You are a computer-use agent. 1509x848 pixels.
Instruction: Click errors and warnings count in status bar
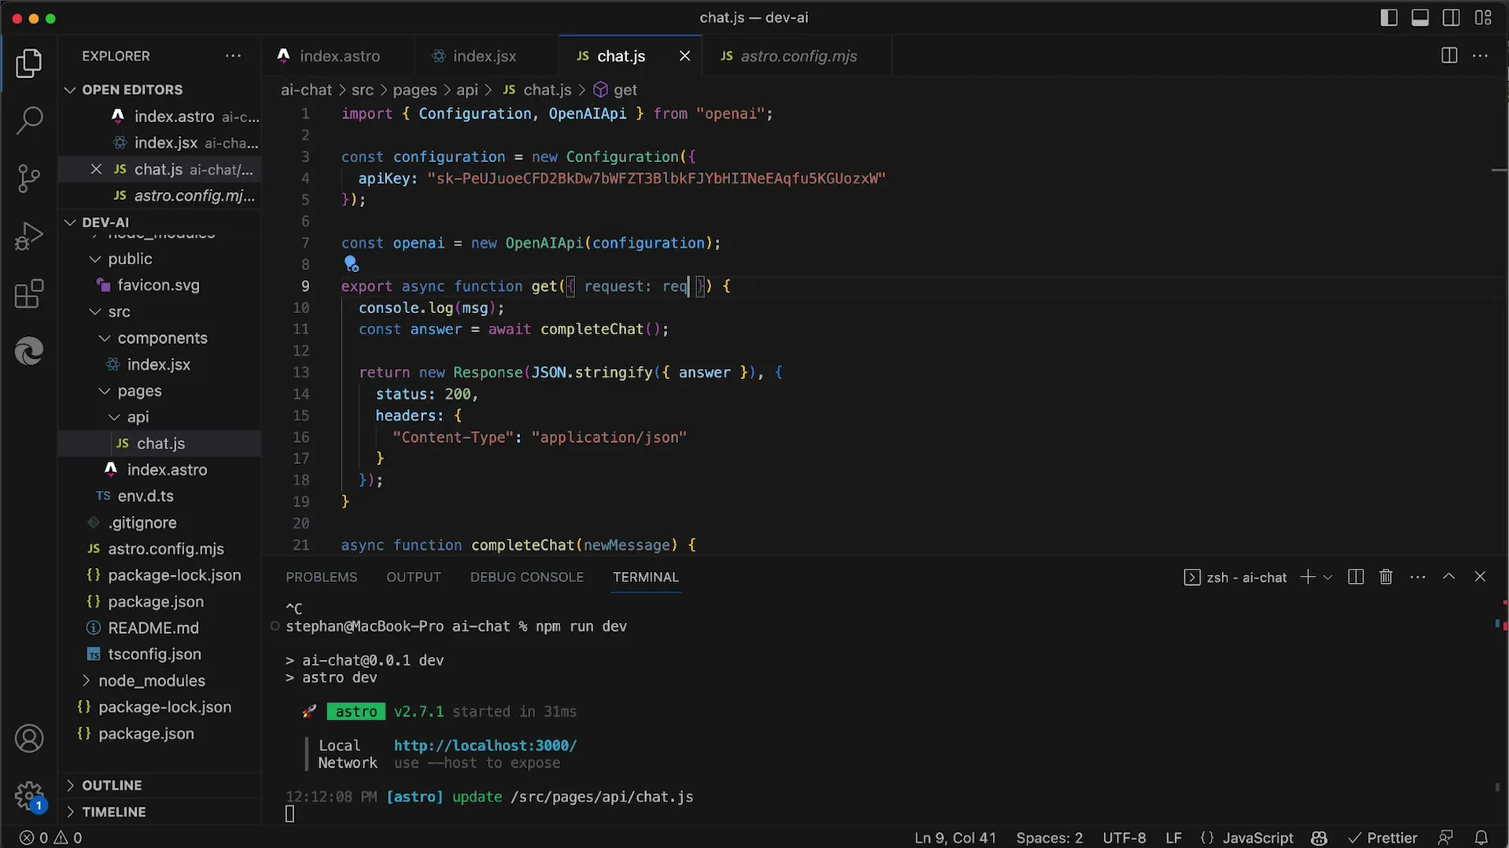pos(50,838)
